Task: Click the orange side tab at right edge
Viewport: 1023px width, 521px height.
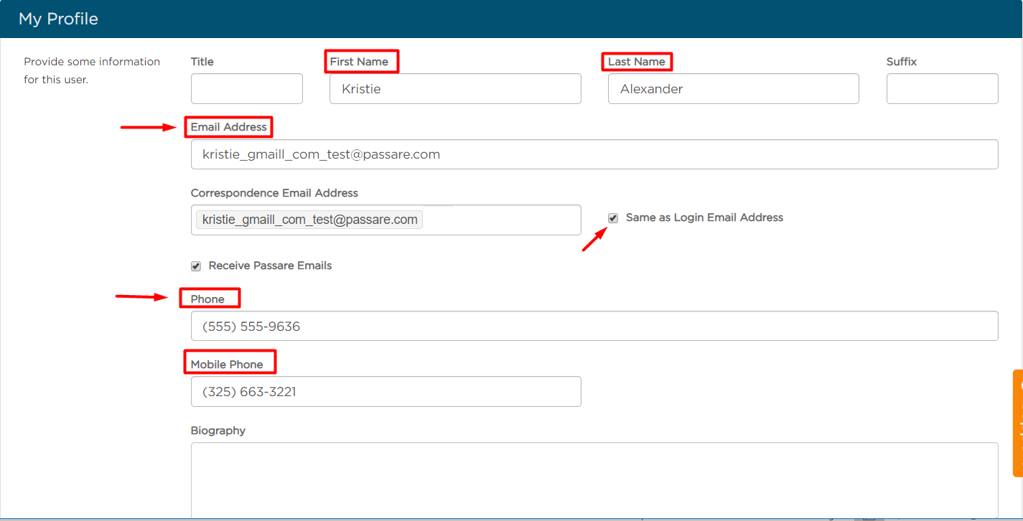Action: point(1018,423)
